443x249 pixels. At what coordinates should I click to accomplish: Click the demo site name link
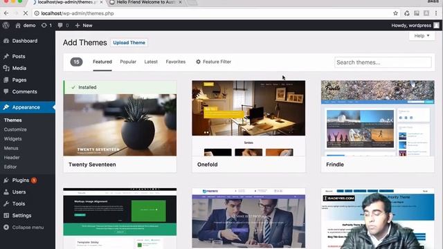pyautogui.click(x=29, y=26)
